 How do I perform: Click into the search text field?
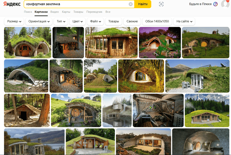[76, 4]
